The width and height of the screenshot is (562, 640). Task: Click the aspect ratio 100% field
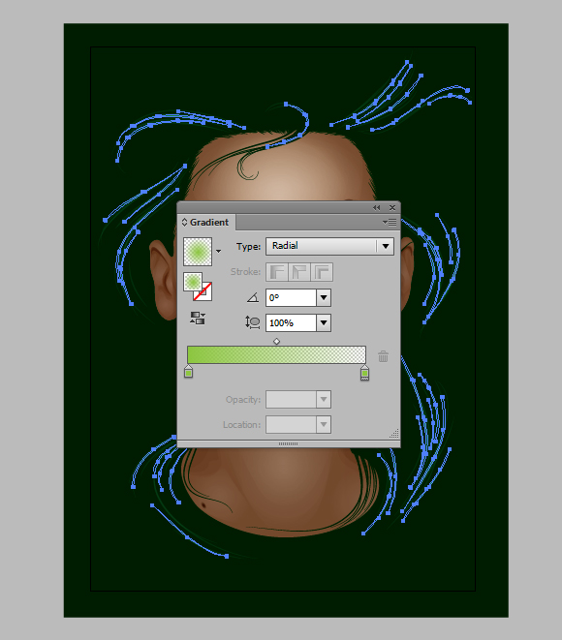tap(291, 322)
